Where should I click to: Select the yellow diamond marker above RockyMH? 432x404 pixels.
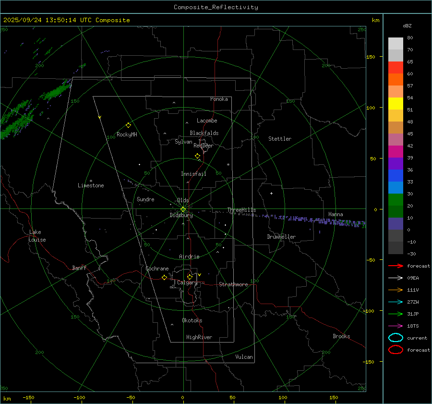[x=128, y=125]
